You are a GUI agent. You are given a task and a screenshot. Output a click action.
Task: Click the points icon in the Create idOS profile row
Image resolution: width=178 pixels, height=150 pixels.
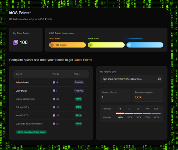click(x=54, y=99)
